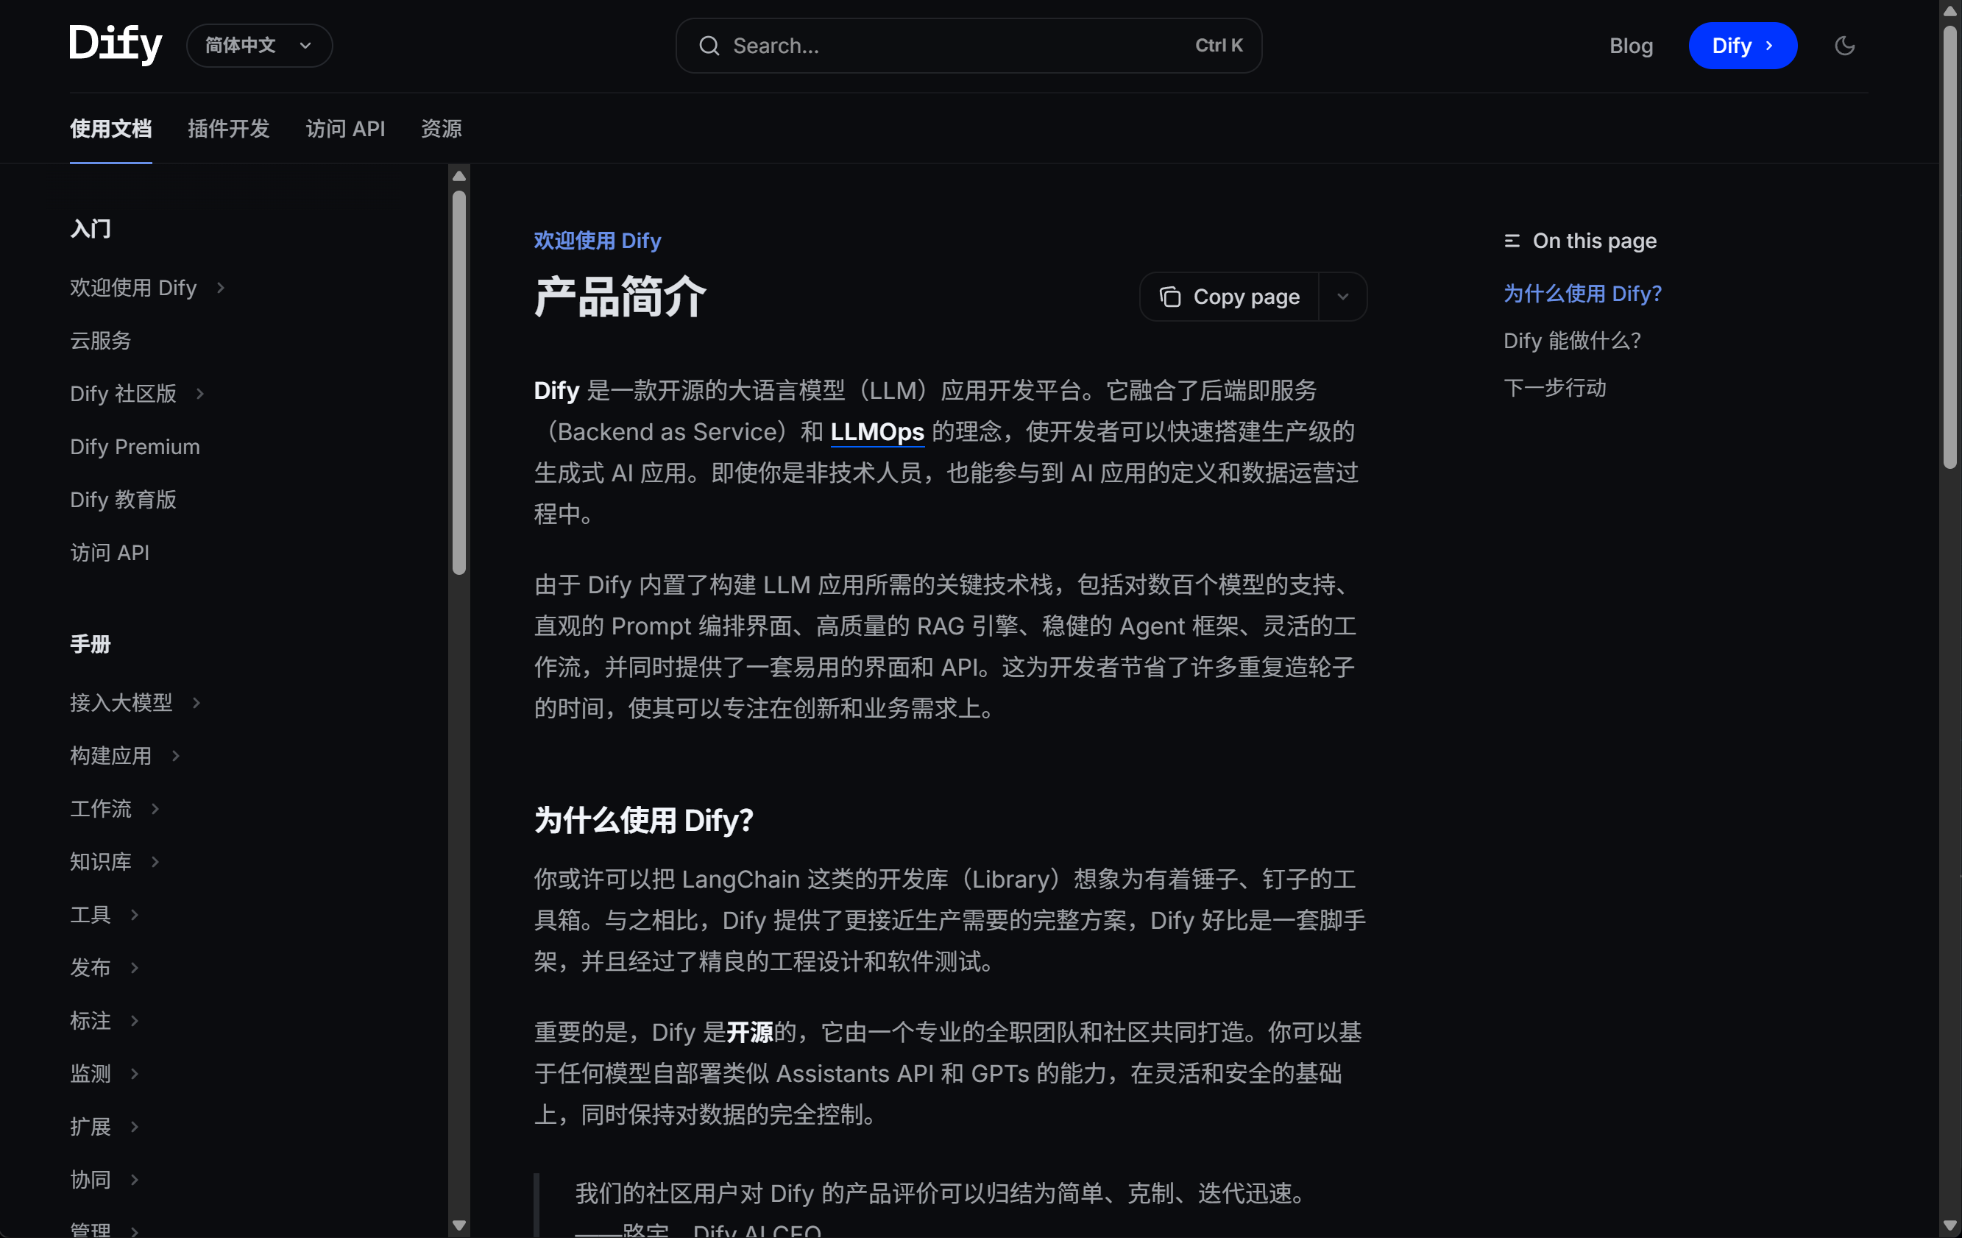This screenshot has height=1238, width=1962.
Task: Expand the 标注 sidebar section
Action: (x=135, y=1020)
